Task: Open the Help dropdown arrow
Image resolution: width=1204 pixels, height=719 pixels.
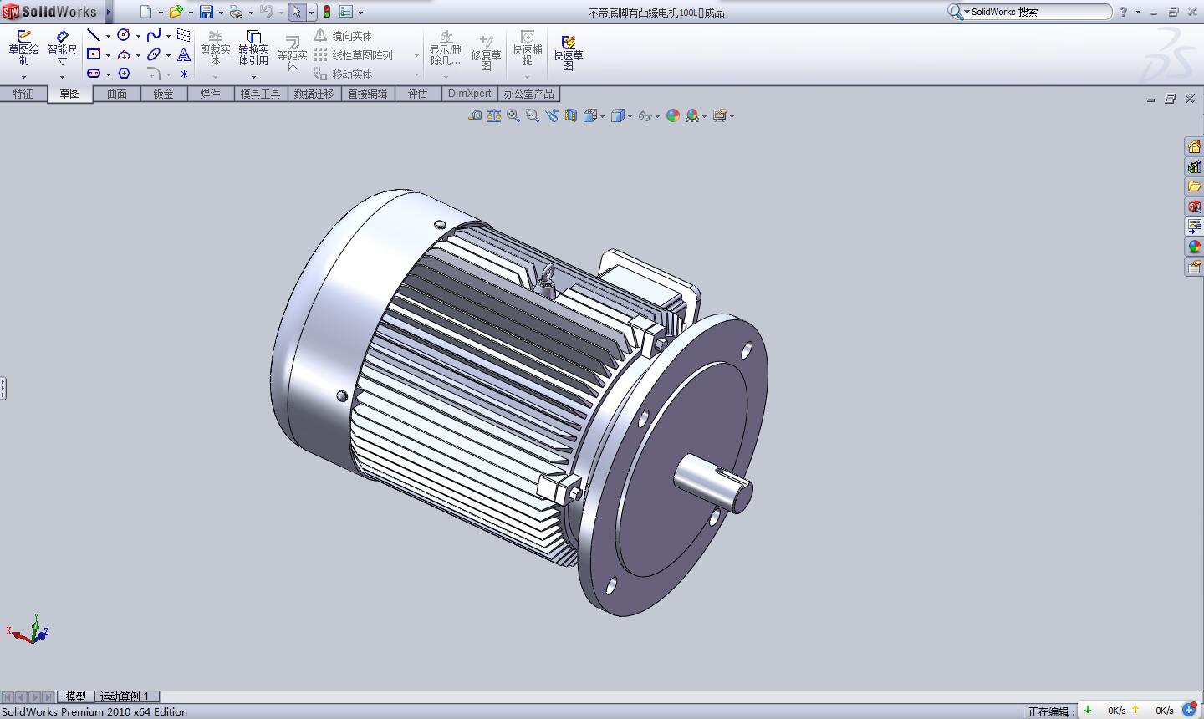Action: point(1138,13)
